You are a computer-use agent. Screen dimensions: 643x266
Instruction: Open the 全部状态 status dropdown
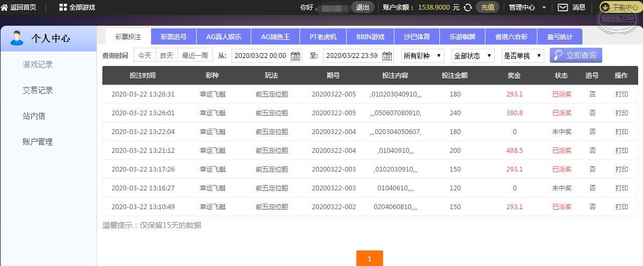[x=473, y=55]
